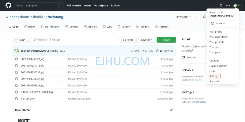
Task: Click the file icon for 20210204230521.jpg
Action: (17, 59)
